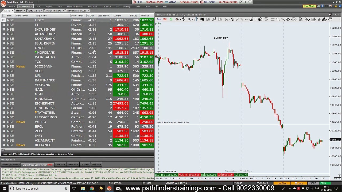Click the rising volume bars icon

tap(251, 19)
